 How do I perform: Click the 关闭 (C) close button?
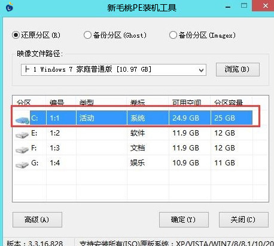coord(243,220)
